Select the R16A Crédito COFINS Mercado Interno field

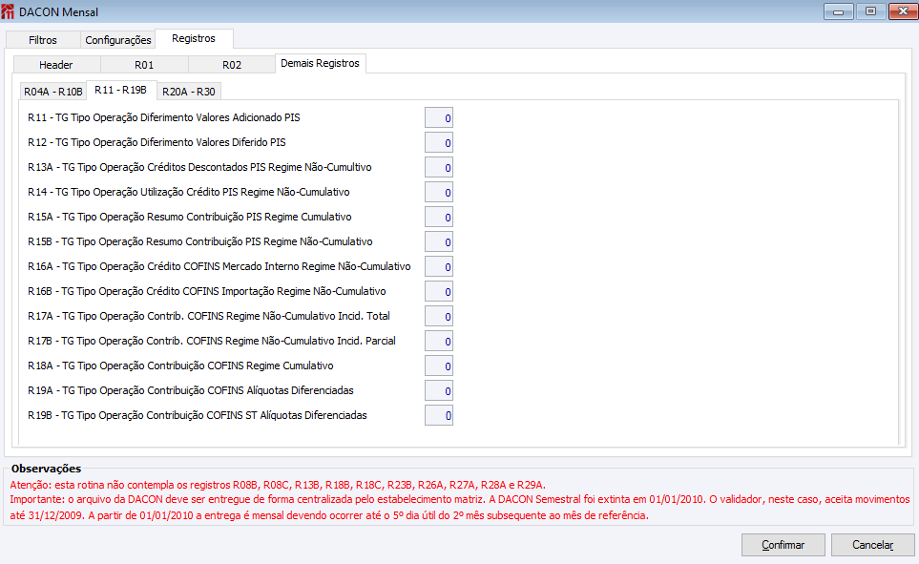(x=439, y=267)
